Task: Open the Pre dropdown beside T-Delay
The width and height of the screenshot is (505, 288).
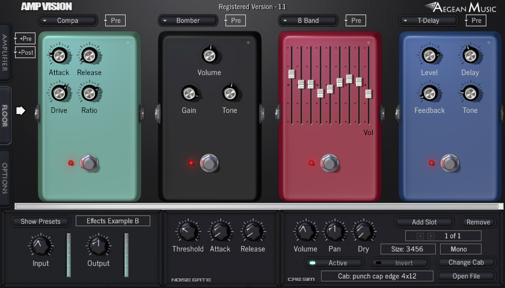Action: tap(476, 20)
